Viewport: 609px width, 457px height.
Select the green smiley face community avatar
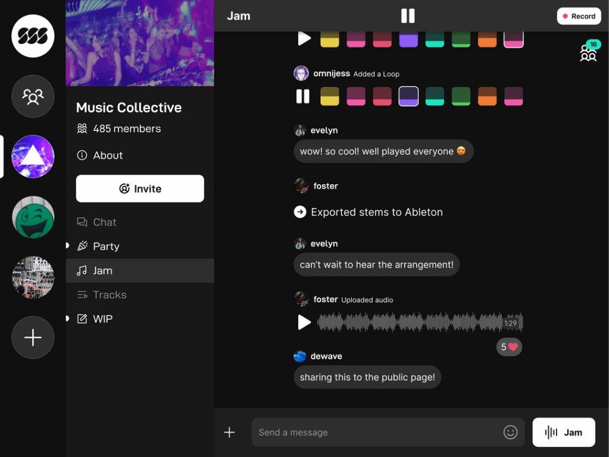click(x=33, y=217)
